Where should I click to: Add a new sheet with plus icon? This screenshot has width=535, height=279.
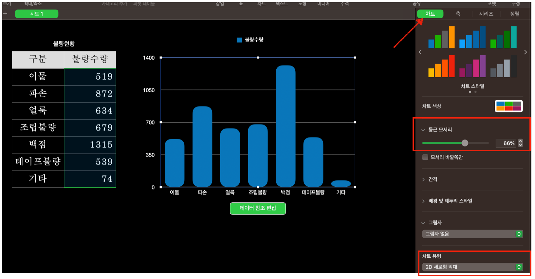[5, 14]
